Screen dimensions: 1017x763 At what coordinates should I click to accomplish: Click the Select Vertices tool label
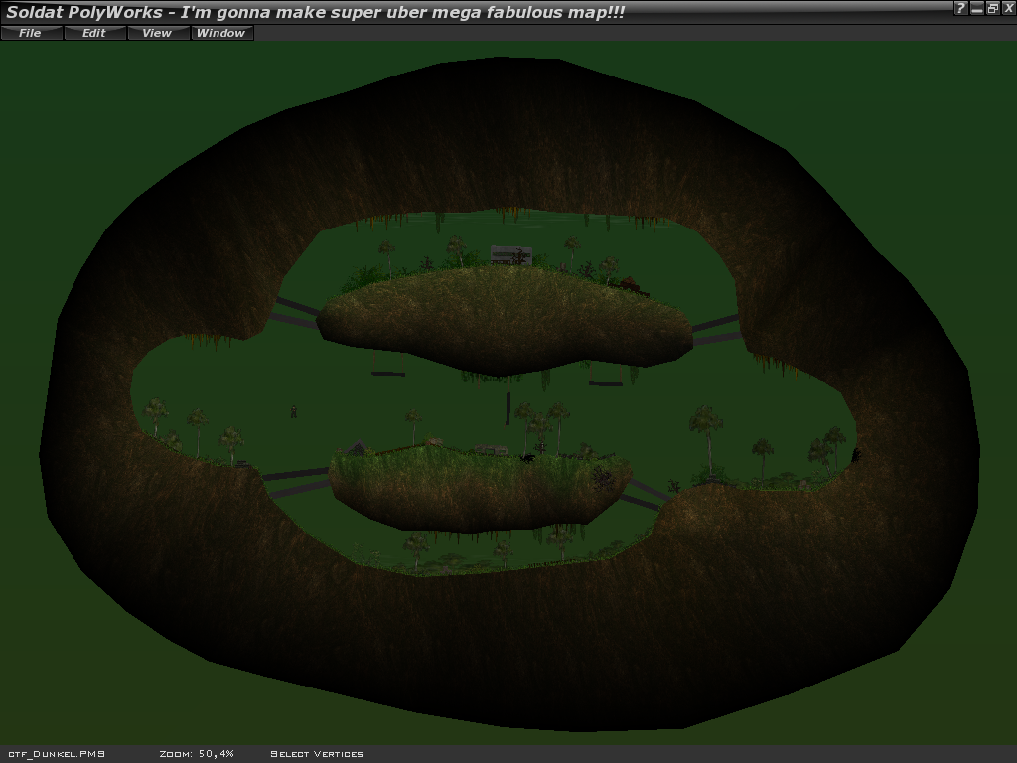coord(317,754)
